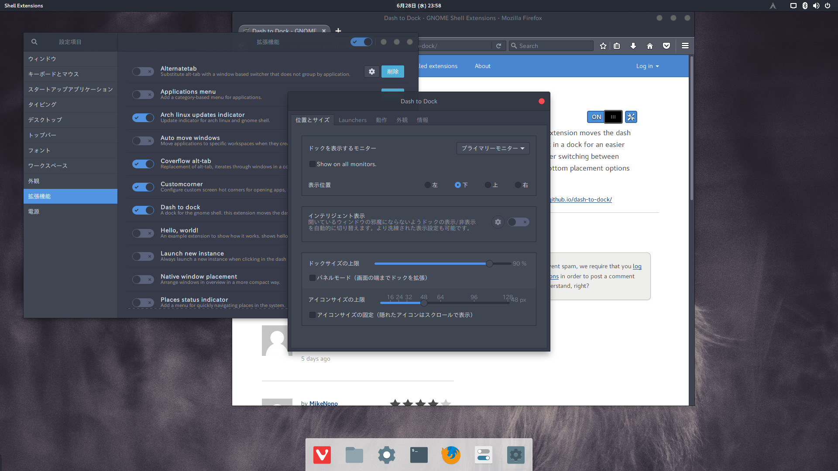Viewport: 838px width, 471px height.
Task: Select トップバー in Tweak Tool sidebar
Action: tap(70, 135)
